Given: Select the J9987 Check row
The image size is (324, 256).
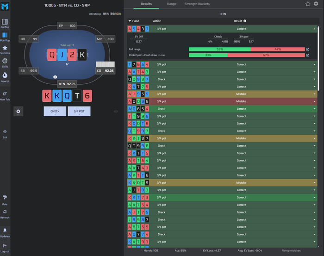Looking at the screenshot, I should pos(222,219).
